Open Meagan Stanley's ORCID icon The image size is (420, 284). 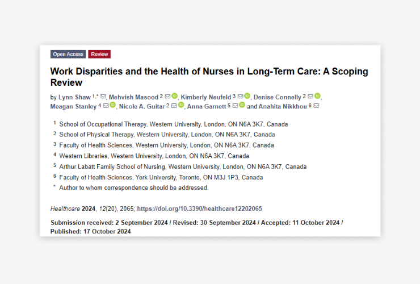[x=113, y=105]
